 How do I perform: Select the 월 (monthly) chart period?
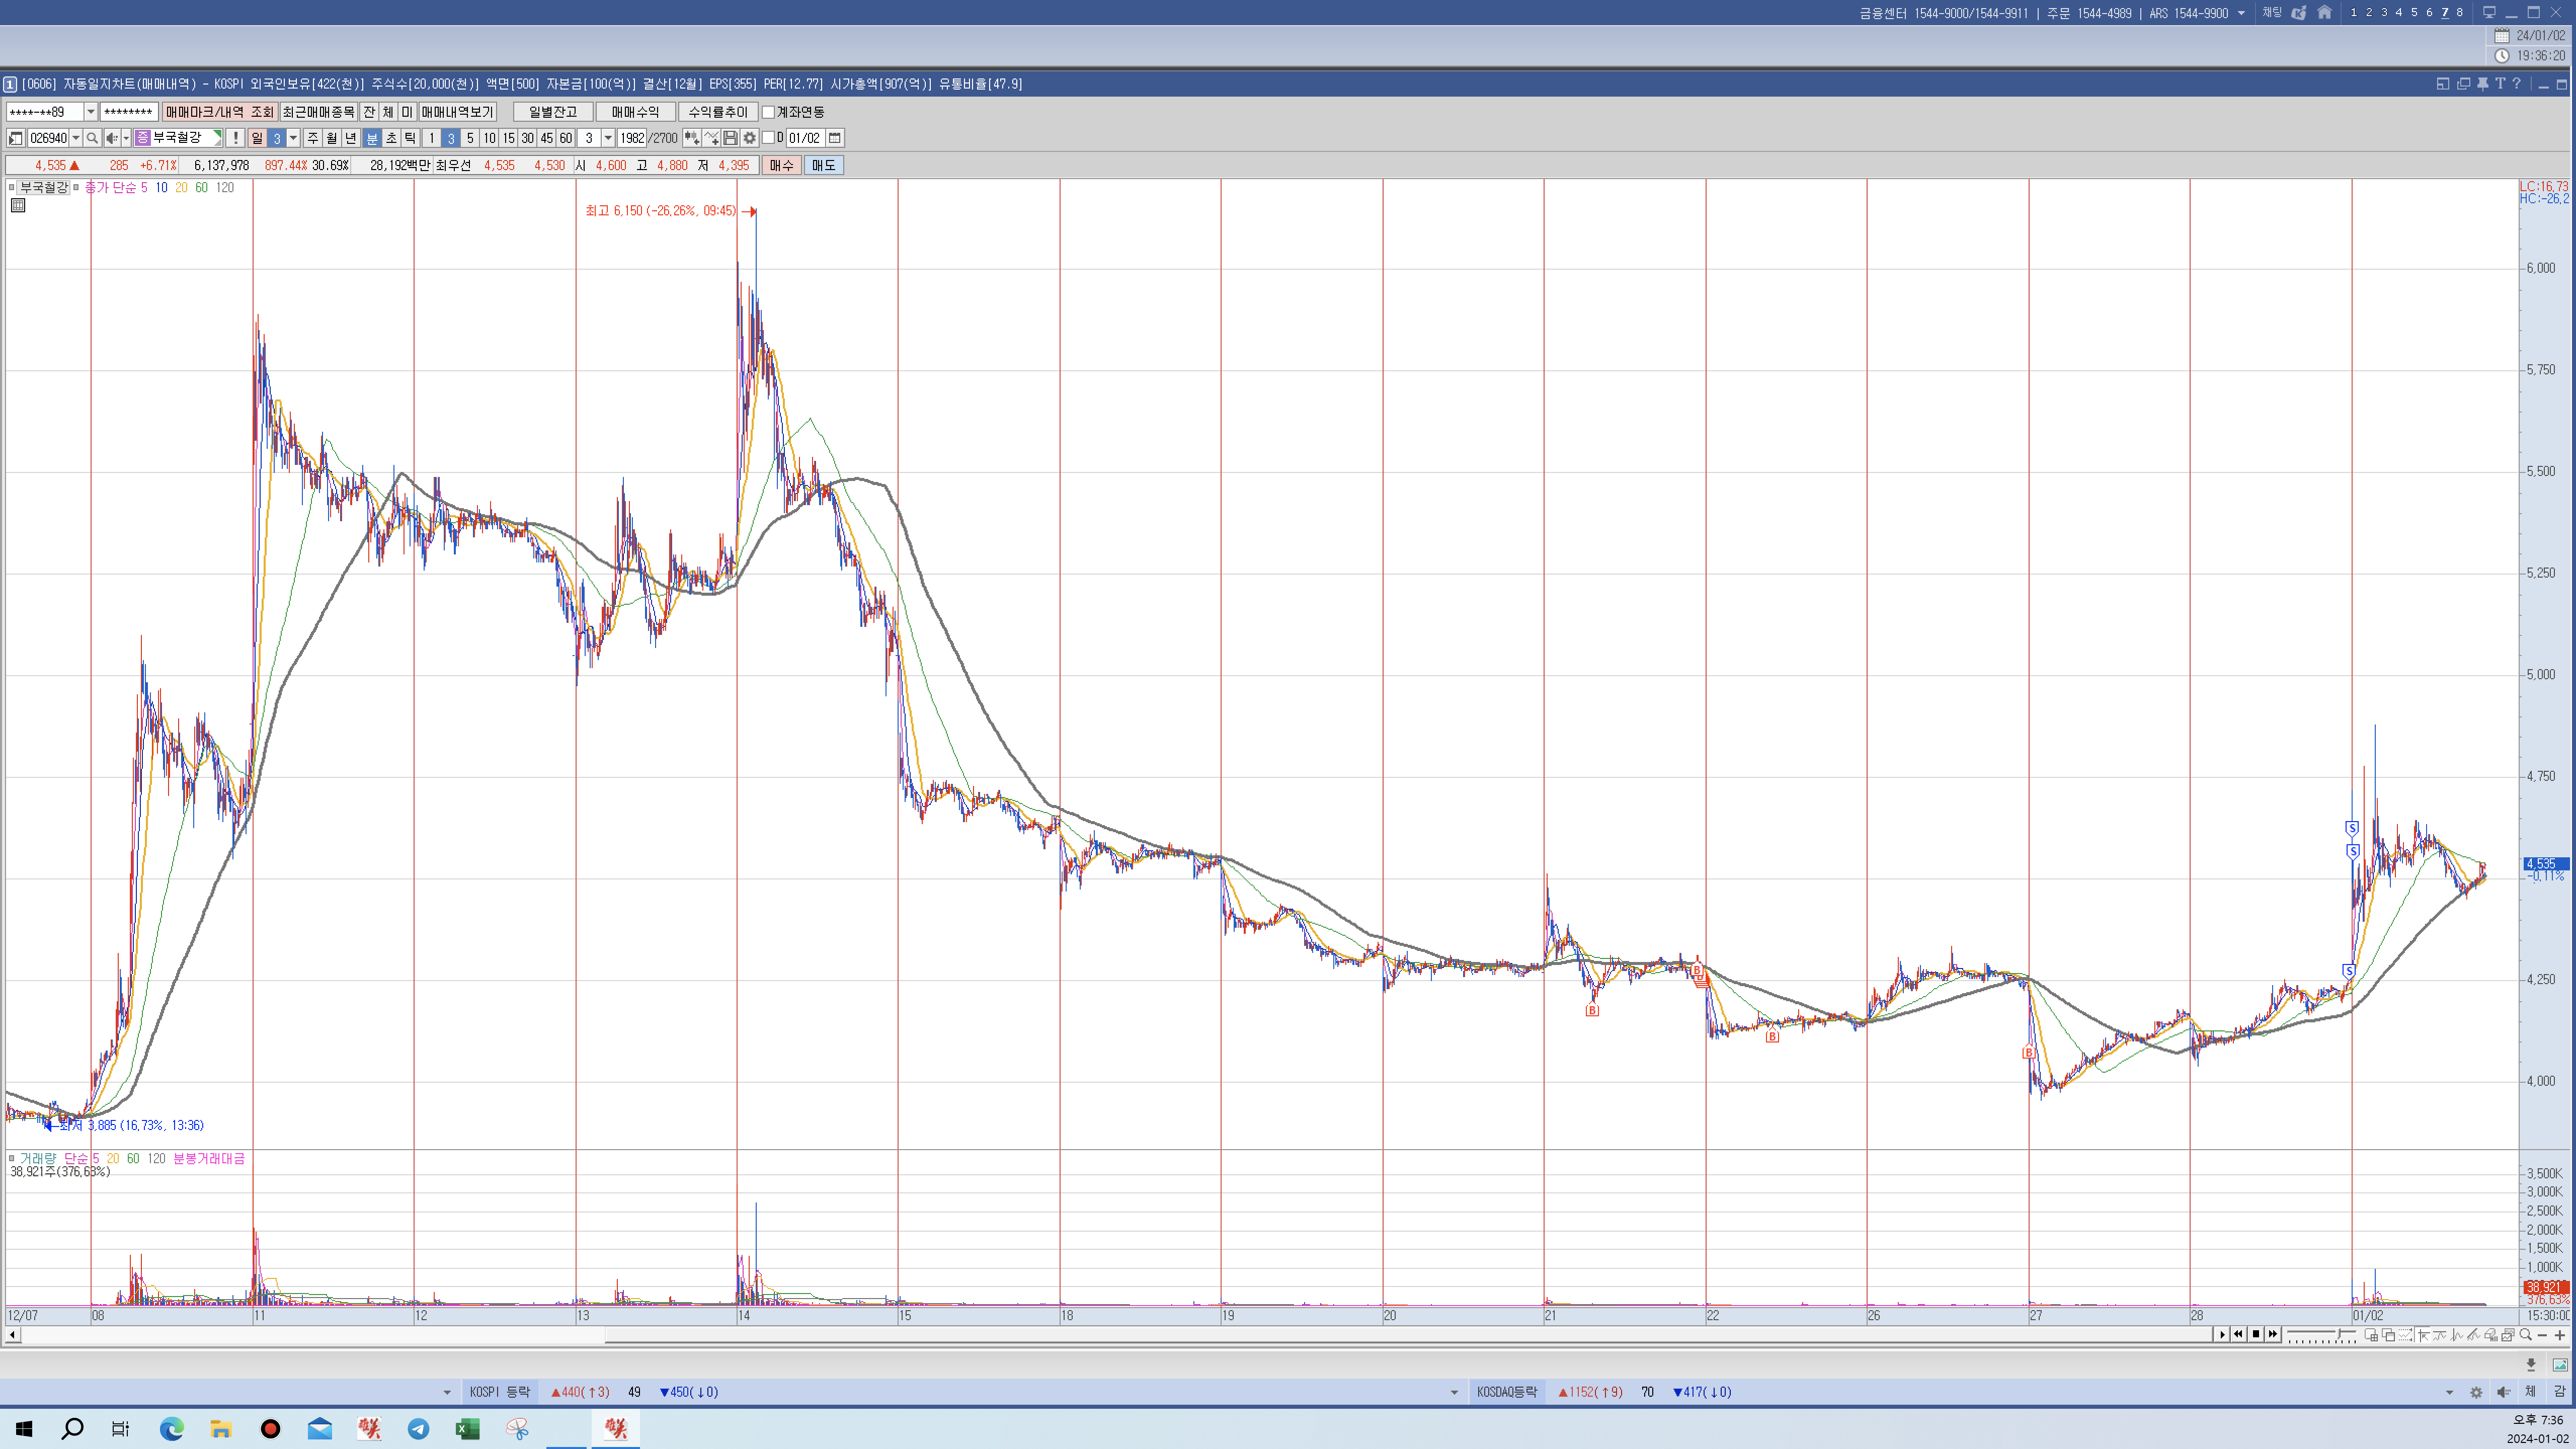pos(331,138)
